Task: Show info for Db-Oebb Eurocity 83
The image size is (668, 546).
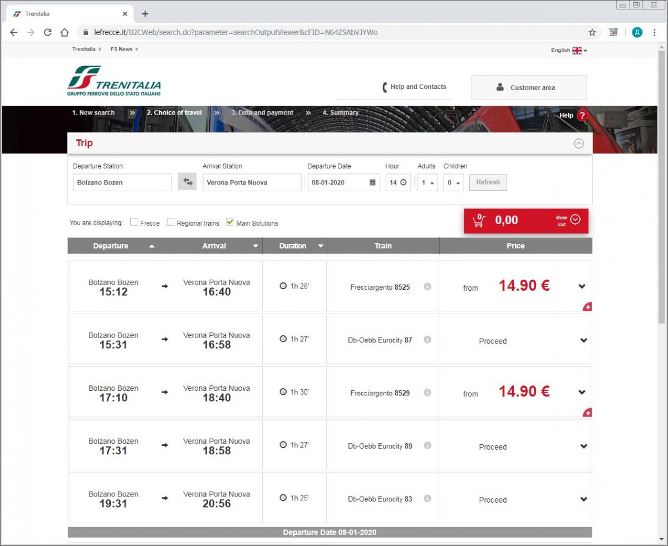Action: (x=428, y=499)
